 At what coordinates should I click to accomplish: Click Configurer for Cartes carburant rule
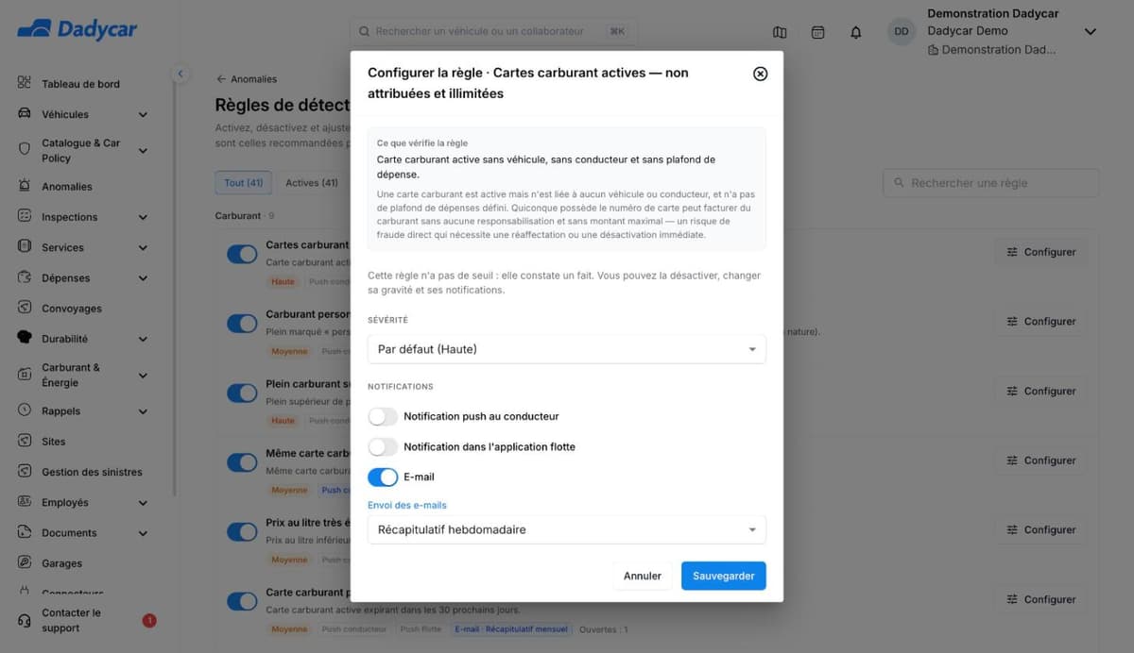pyautogui.click(x=1041, y=252)
